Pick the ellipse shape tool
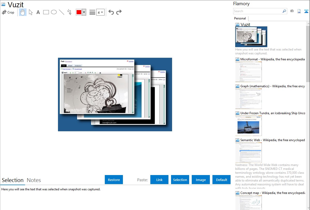 [54, 12]
